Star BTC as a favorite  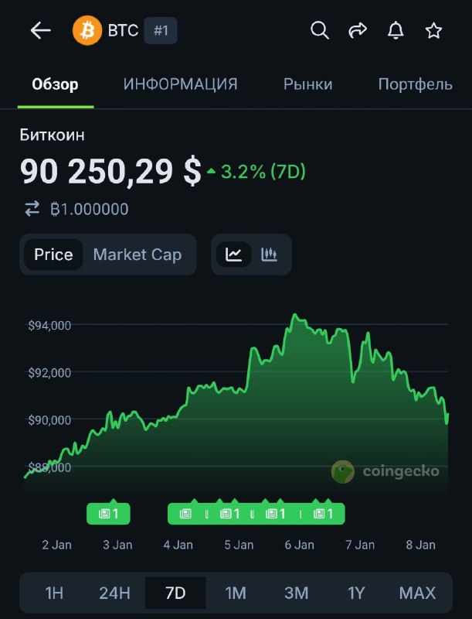[x=433, y=32]
